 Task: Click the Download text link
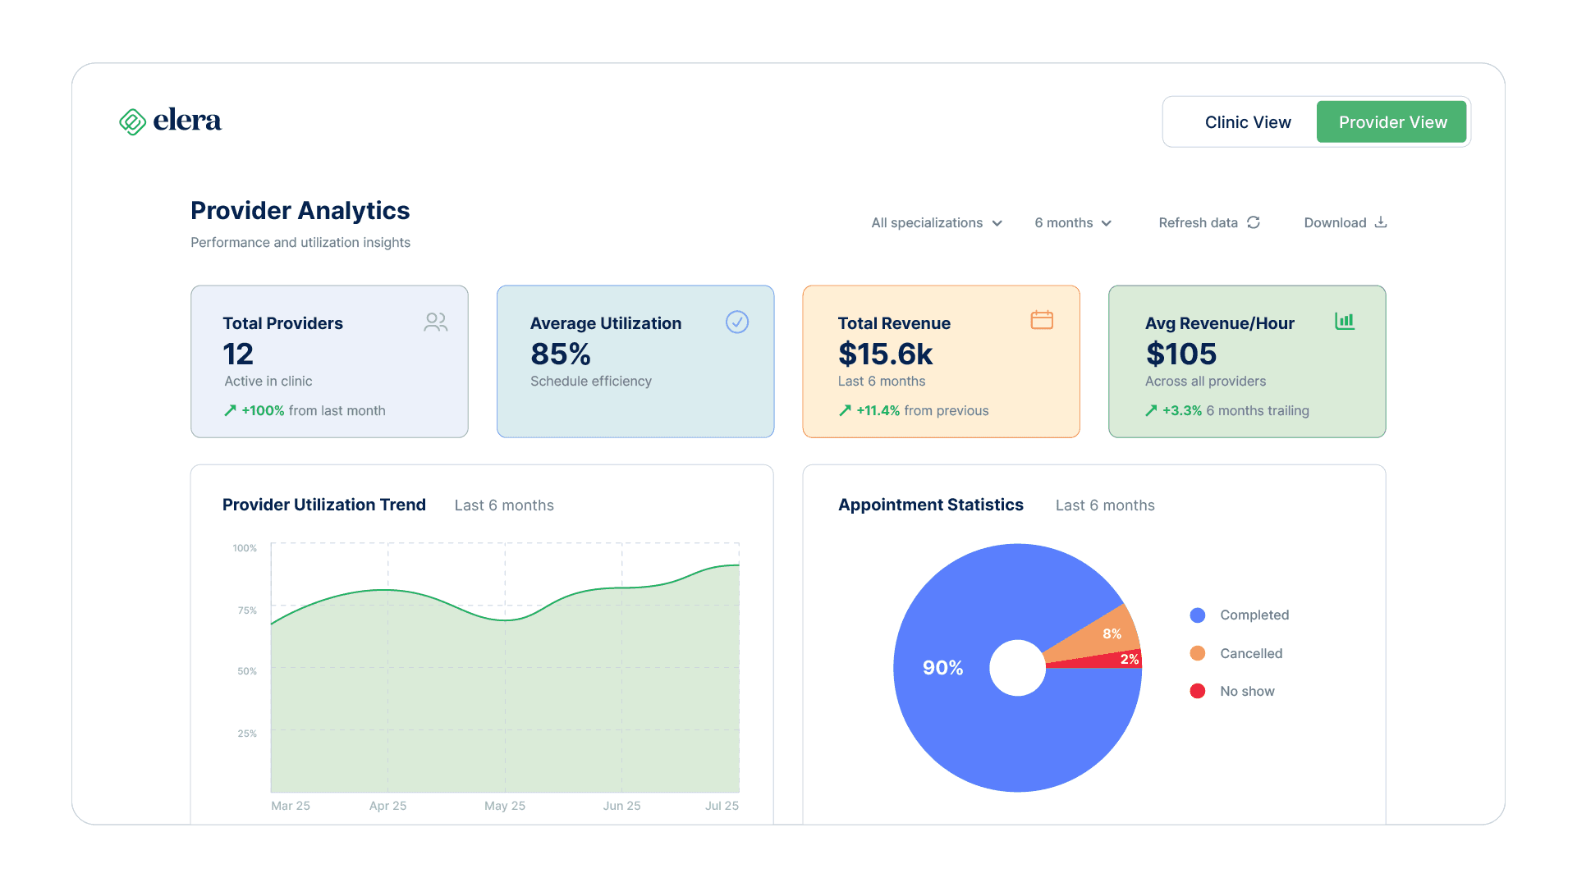pyautogui.click(x=1335, y=223)
